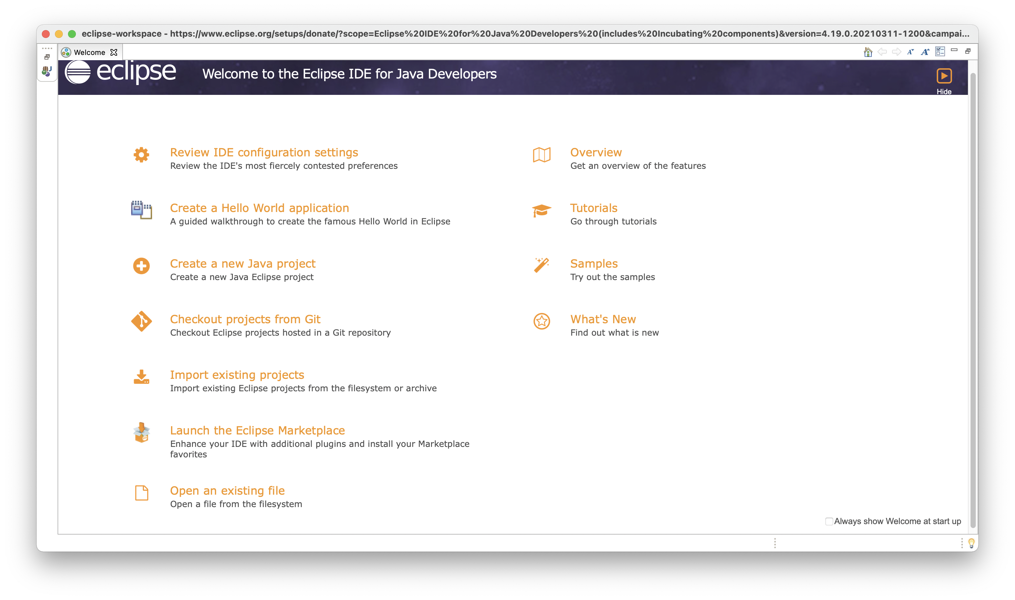Viewport: 1015px width, 600px height.
Task: Click the Home icon in Welcome toolbar
Action: pyautogui.click(x=868, y=52)
